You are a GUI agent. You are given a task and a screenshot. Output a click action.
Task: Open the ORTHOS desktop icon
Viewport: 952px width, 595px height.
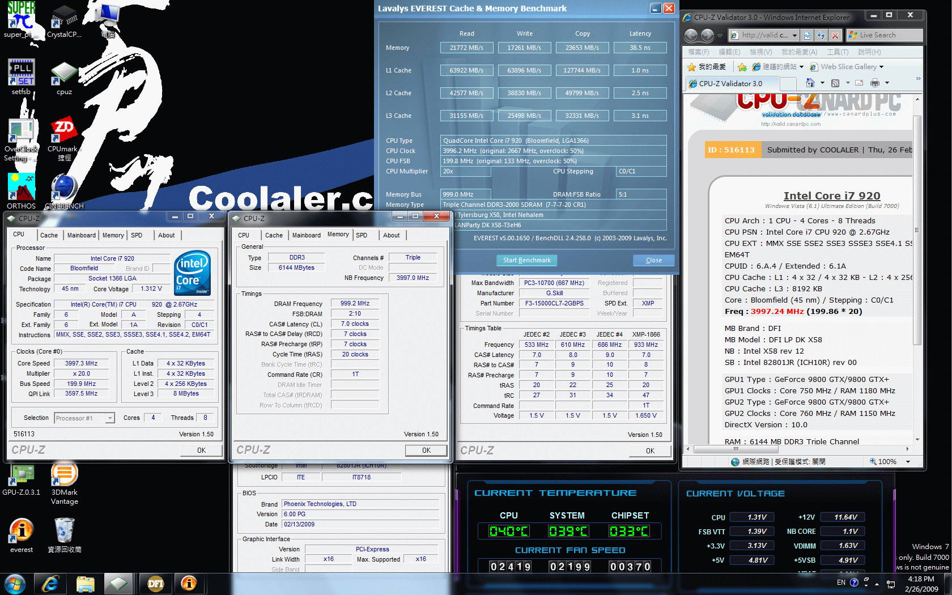(x=22, y=192)
